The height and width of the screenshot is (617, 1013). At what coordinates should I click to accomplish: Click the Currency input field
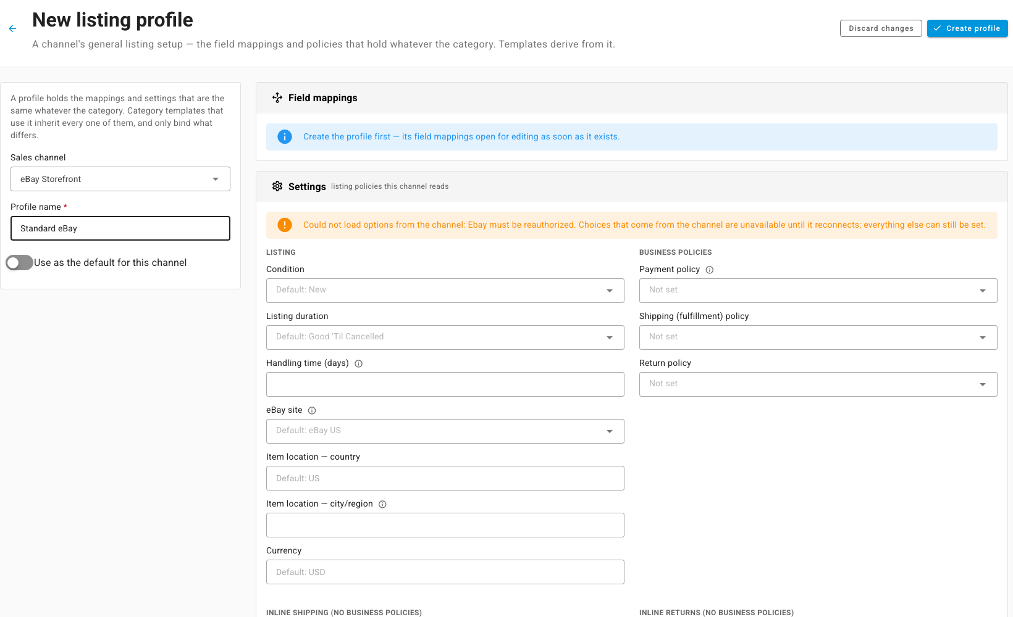[x=445, y=572]
